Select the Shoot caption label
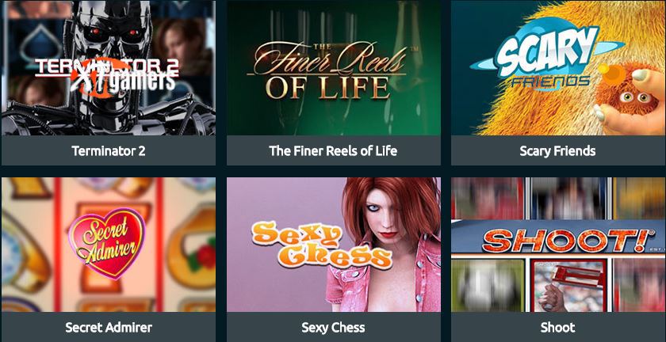The image size is (666, 342). pos(557,327)
